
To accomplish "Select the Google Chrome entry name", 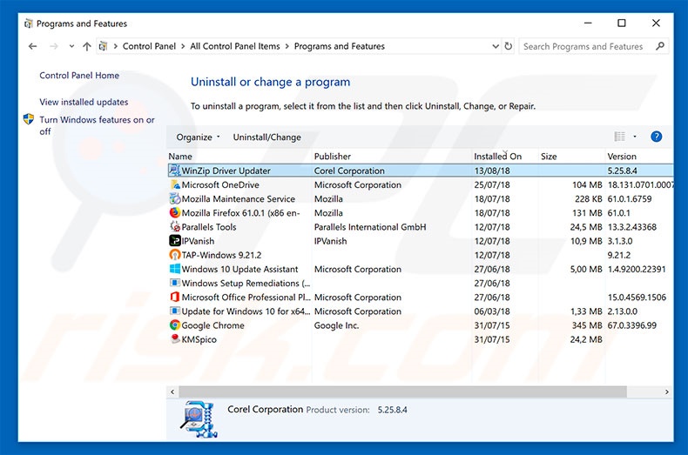I will (x=212, y=325).
